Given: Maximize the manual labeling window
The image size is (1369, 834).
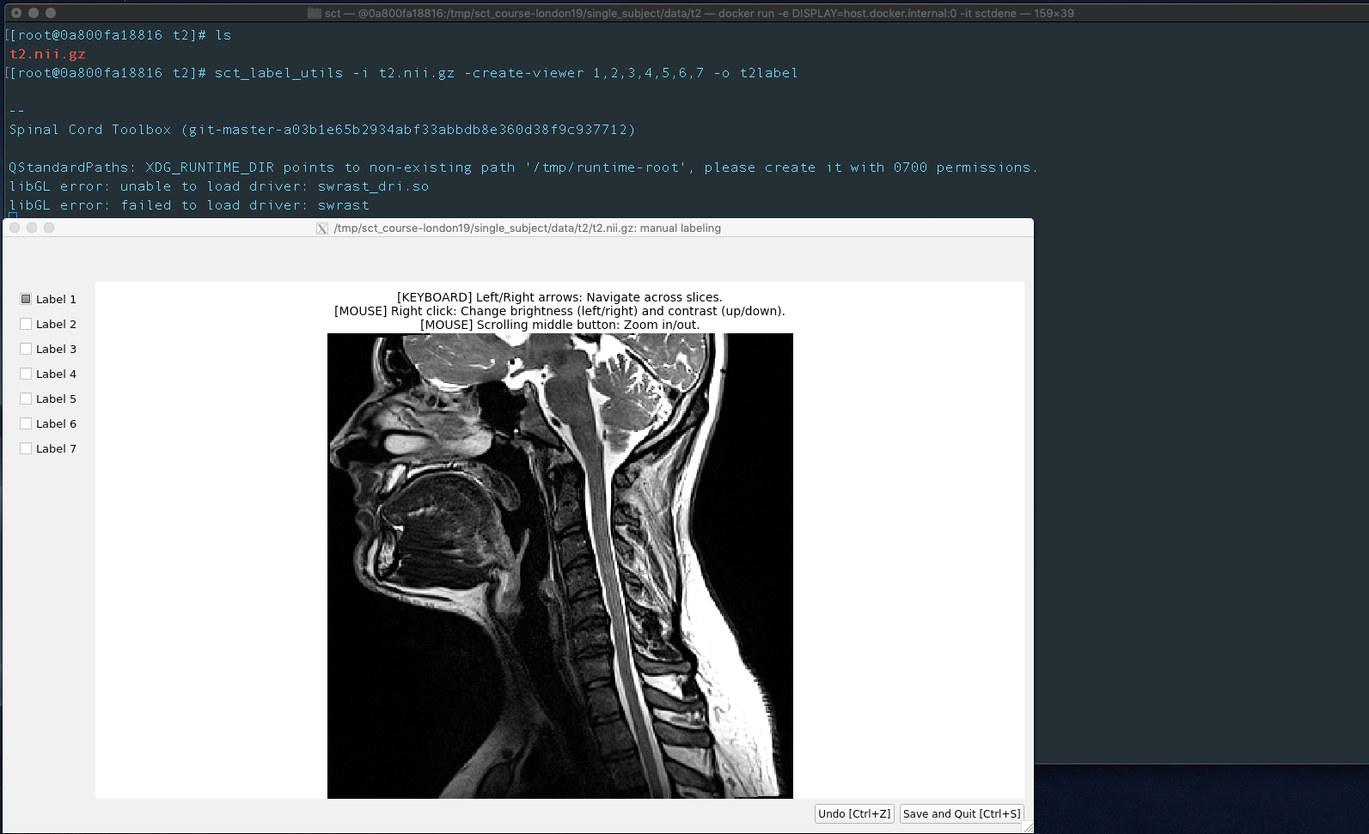Looking at the screenshot, I should (49, 228).
